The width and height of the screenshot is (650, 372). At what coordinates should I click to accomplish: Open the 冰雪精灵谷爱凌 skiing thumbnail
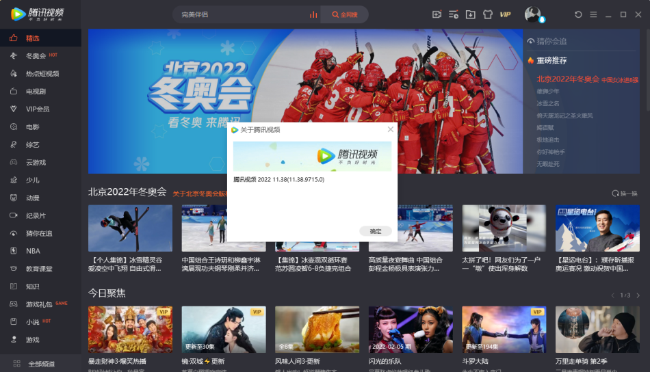(x=130, y=228)
